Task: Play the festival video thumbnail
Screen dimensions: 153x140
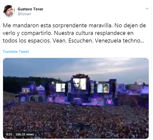Action: pyautogui.click(x=76, y=98)
